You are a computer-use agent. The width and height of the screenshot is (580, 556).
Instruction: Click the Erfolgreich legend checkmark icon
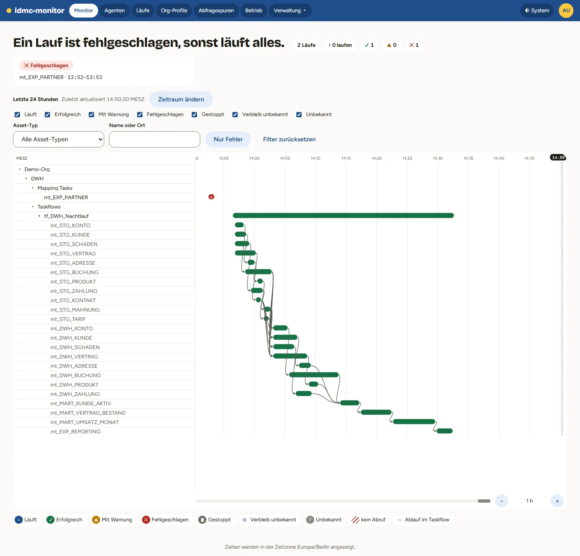(50, 520)
